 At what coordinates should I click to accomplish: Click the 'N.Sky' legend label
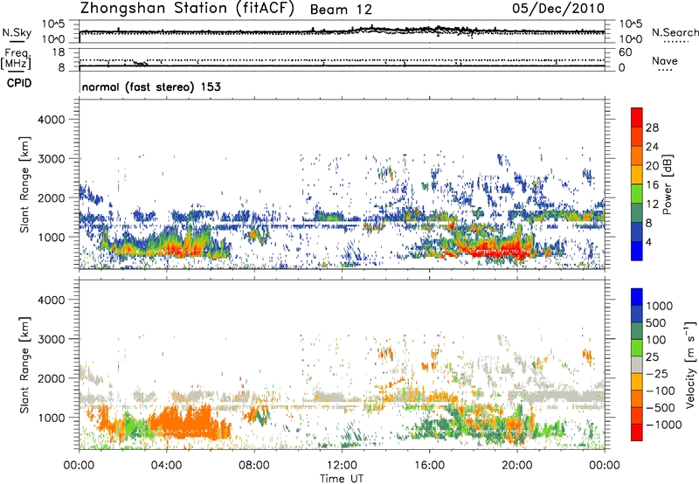(x=17, y=32)
